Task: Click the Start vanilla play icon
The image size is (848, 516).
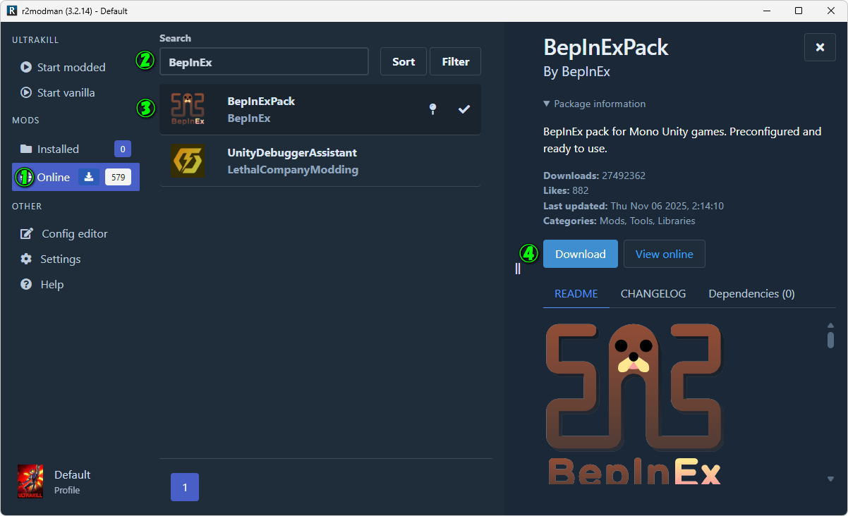Action: tap(26, 92)
